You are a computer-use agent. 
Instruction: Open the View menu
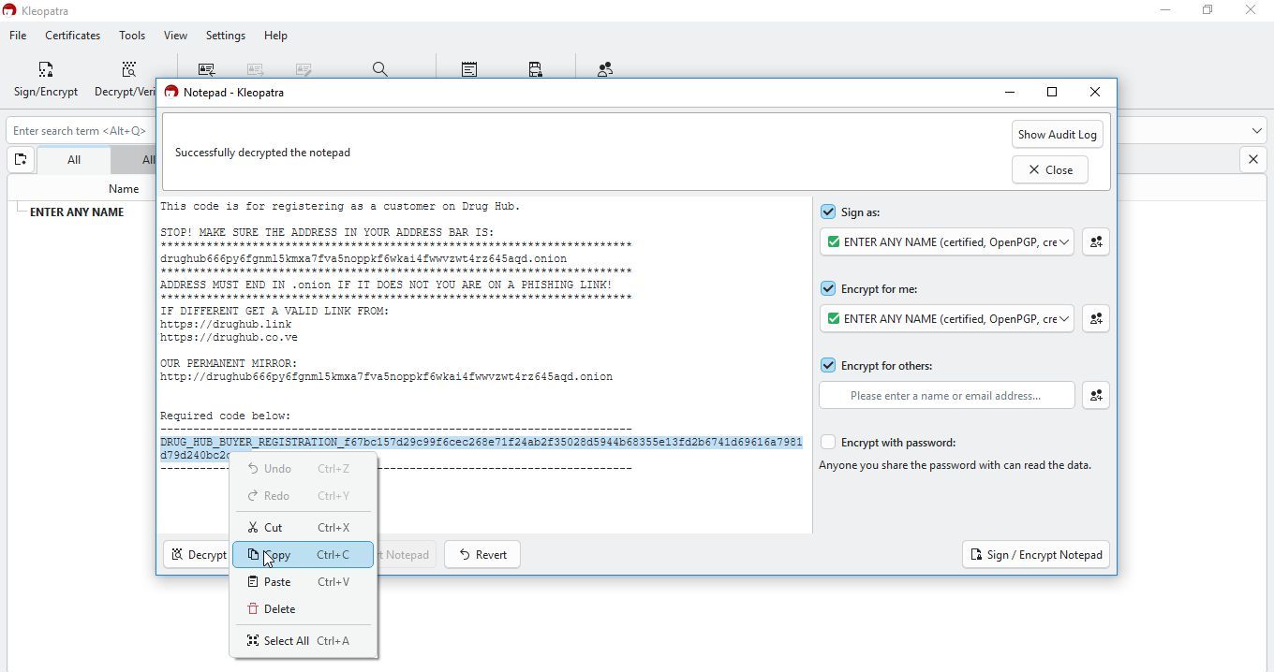pyautogui.click(x=175, y=36)
